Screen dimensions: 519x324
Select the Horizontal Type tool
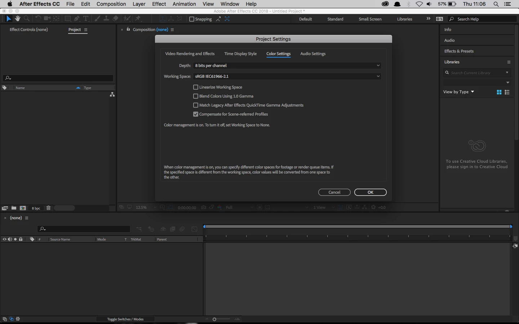(86, 19)
